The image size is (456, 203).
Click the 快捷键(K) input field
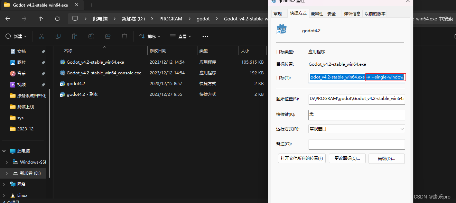[x=356, y=115]
